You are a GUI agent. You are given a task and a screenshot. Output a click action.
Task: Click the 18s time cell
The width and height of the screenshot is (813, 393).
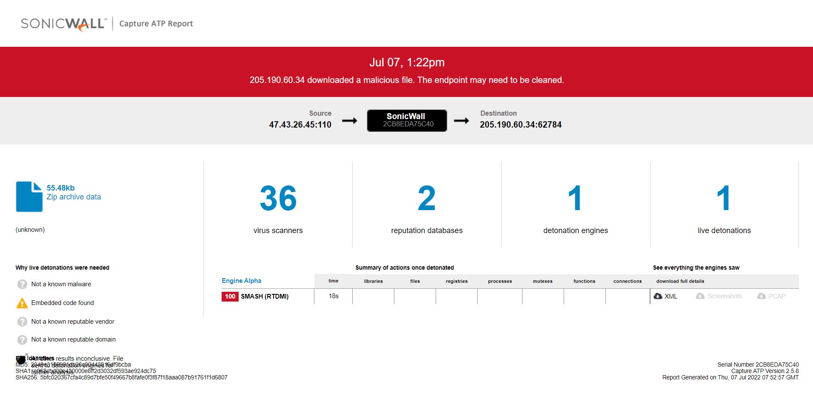point(334,296)
